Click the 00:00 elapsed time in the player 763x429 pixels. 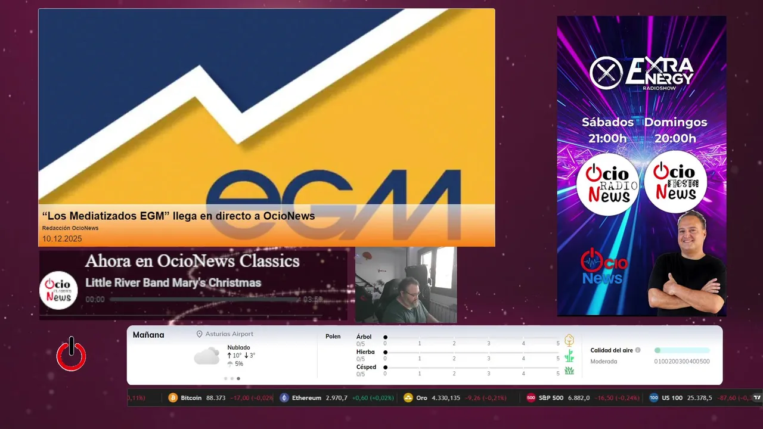(x=95, y=300)
